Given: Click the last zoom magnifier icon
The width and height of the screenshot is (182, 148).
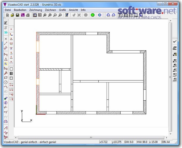Looking at the screenshot, I should (60, 15).
